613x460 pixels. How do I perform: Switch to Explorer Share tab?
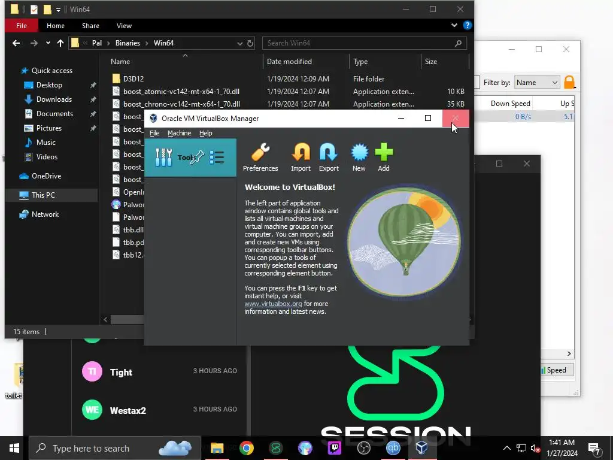(91, 26)
